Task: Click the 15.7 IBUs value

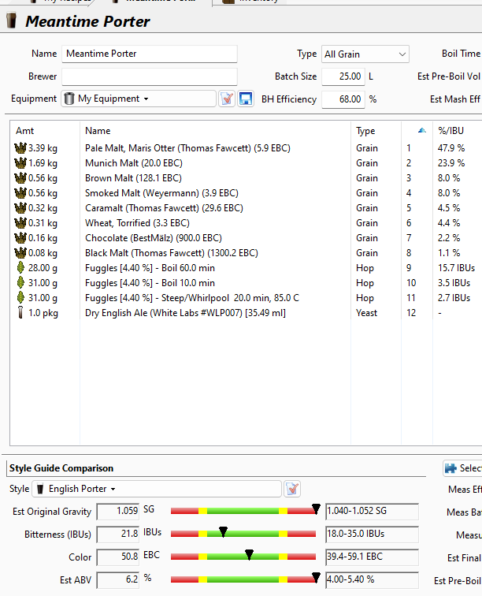Action: pos(456,268)
